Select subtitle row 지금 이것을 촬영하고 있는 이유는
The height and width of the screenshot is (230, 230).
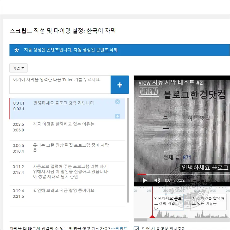(x=67, y=130)
